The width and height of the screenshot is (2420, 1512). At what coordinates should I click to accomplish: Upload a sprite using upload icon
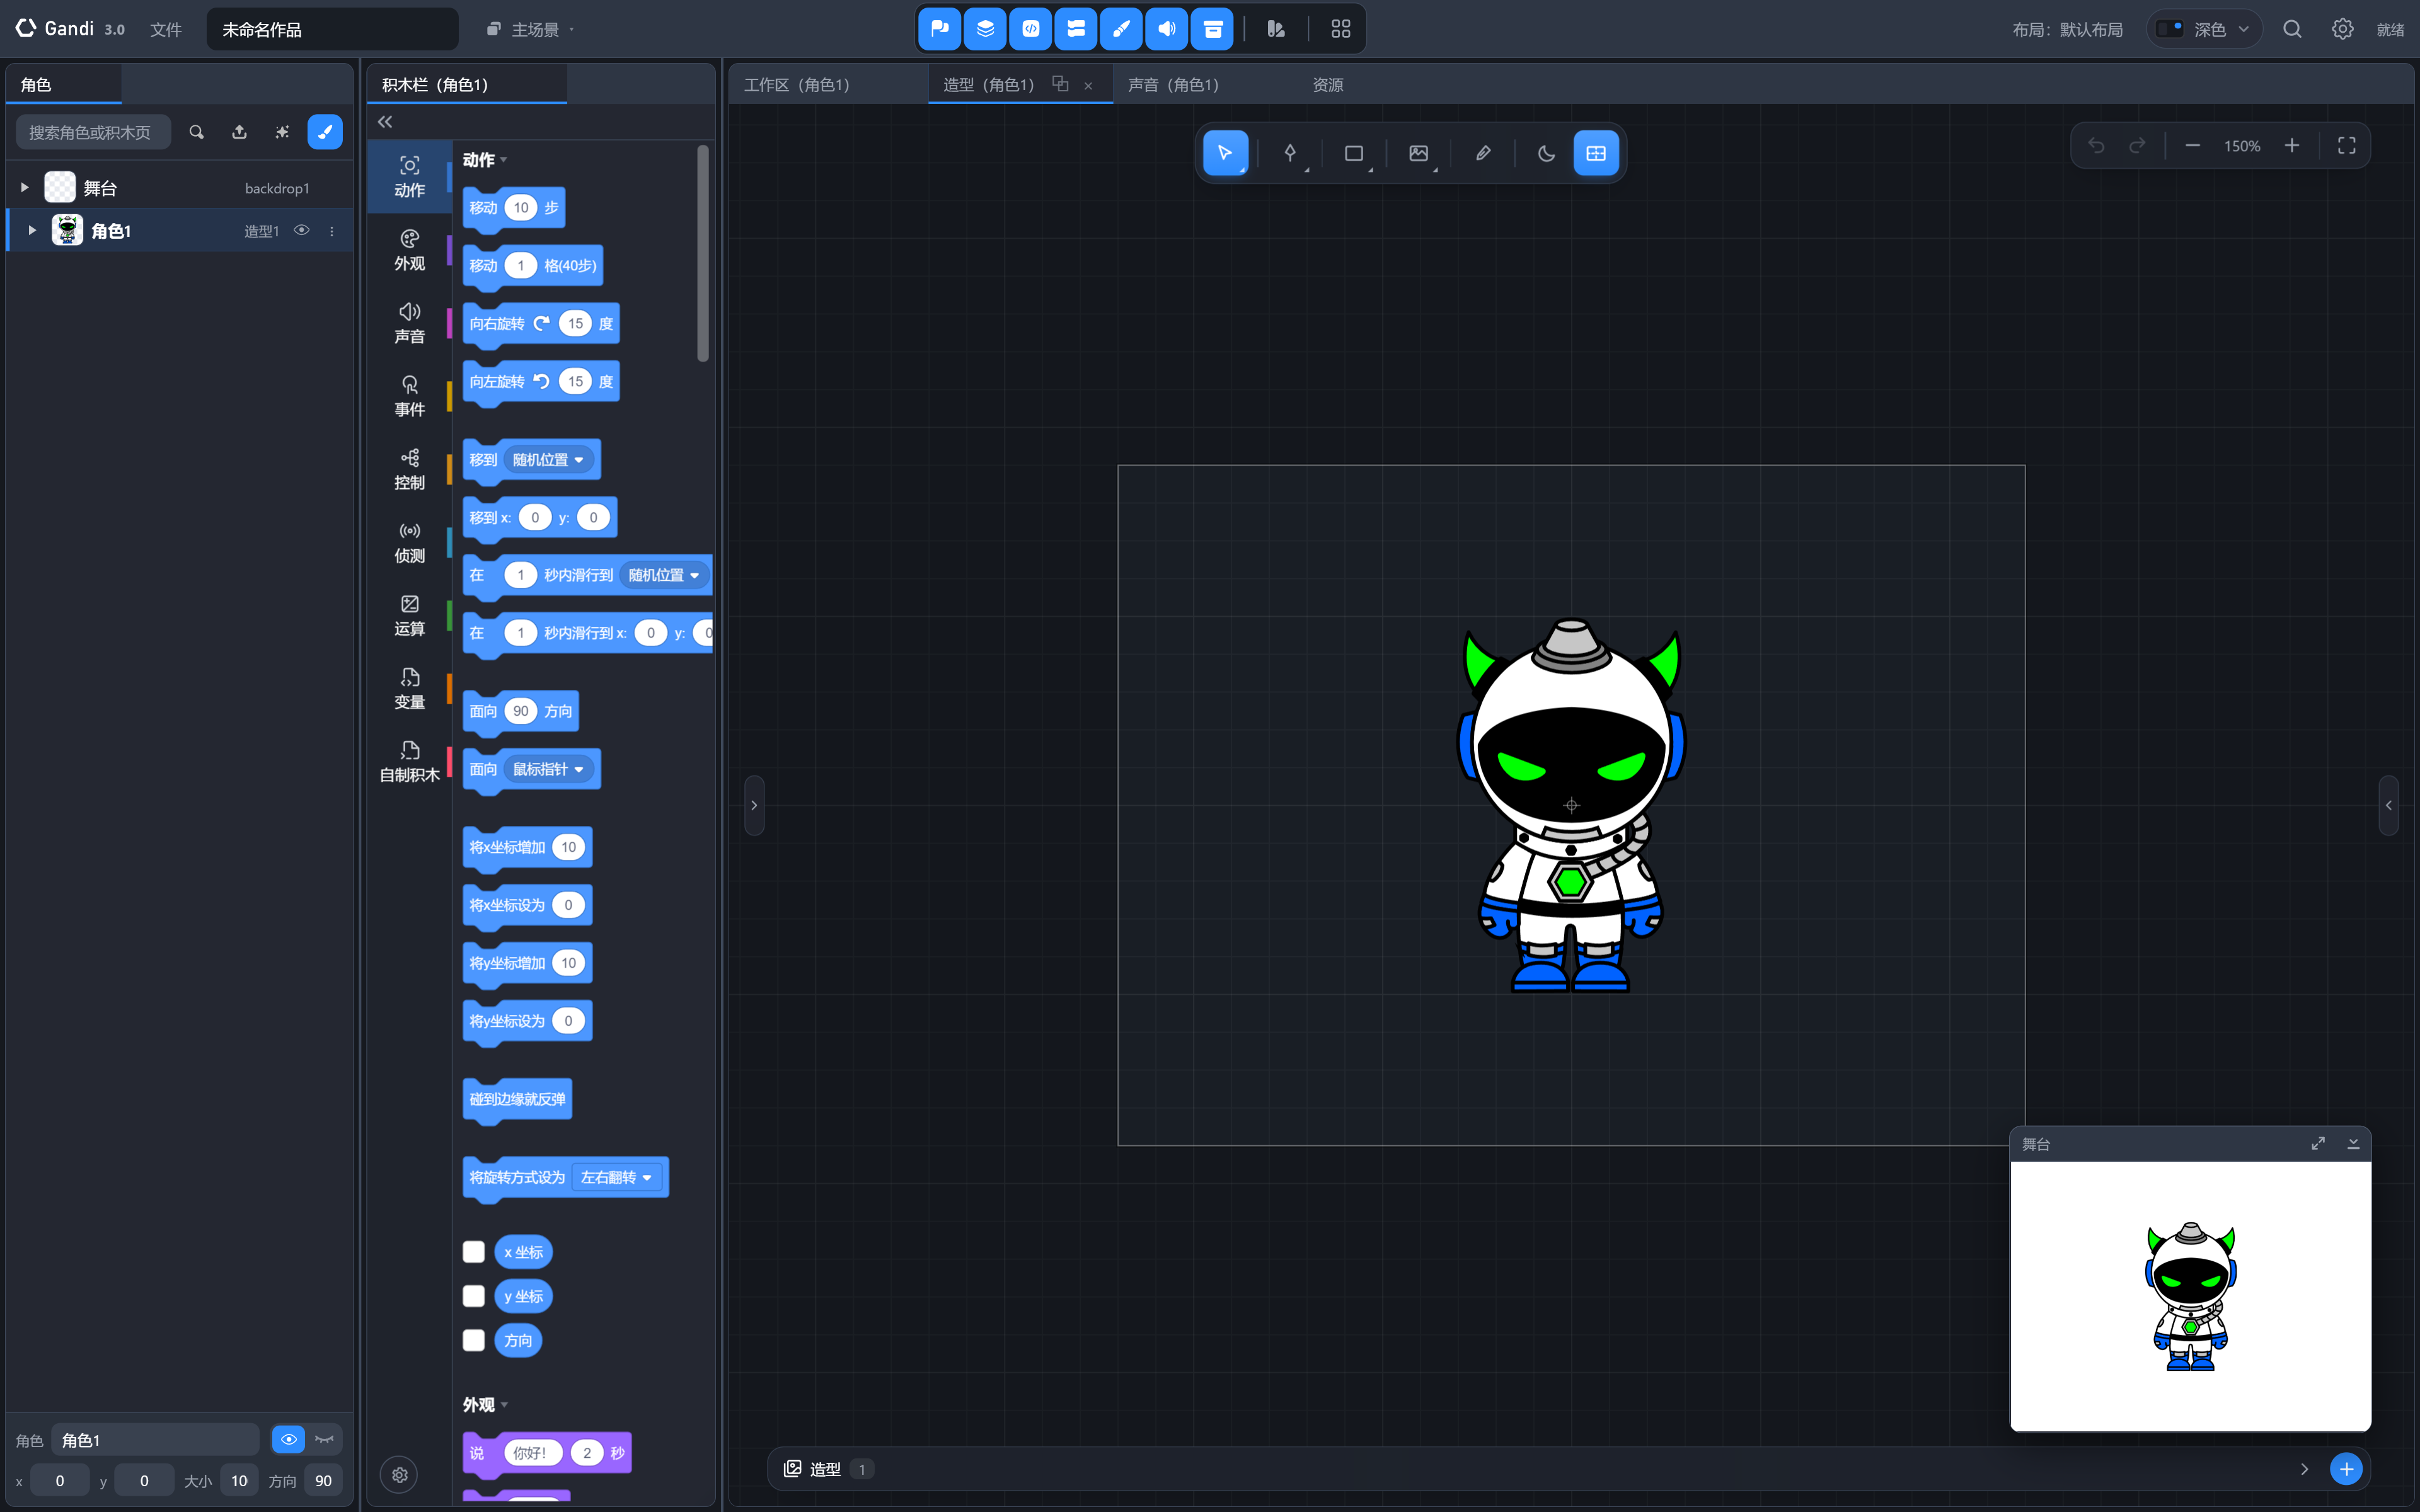click(x=239, y=132)
